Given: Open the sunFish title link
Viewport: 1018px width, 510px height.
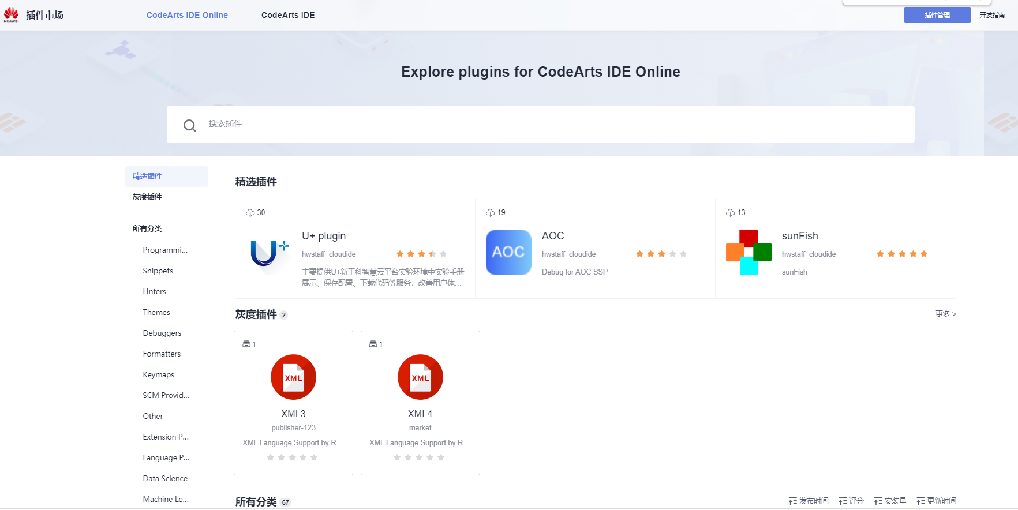Looking at the screenshot, I should [x=800, y=236].
